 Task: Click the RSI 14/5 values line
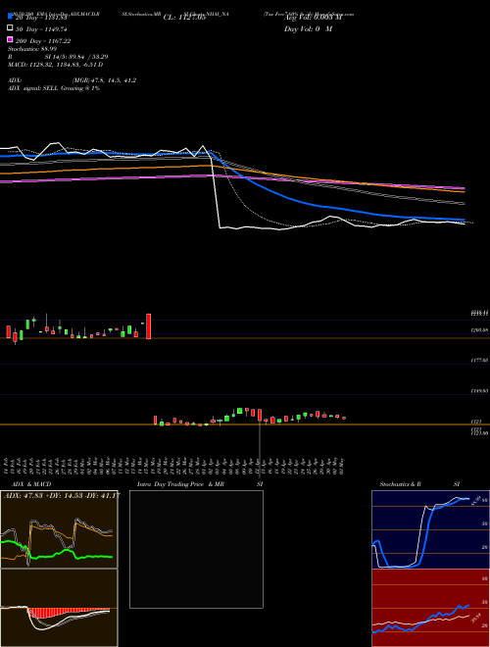(x=58, y=57)
